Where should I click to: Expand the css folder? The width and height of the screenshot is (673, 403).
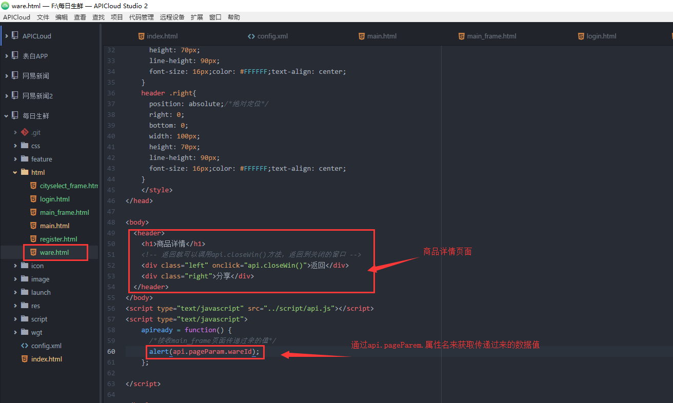pos(16,145)
